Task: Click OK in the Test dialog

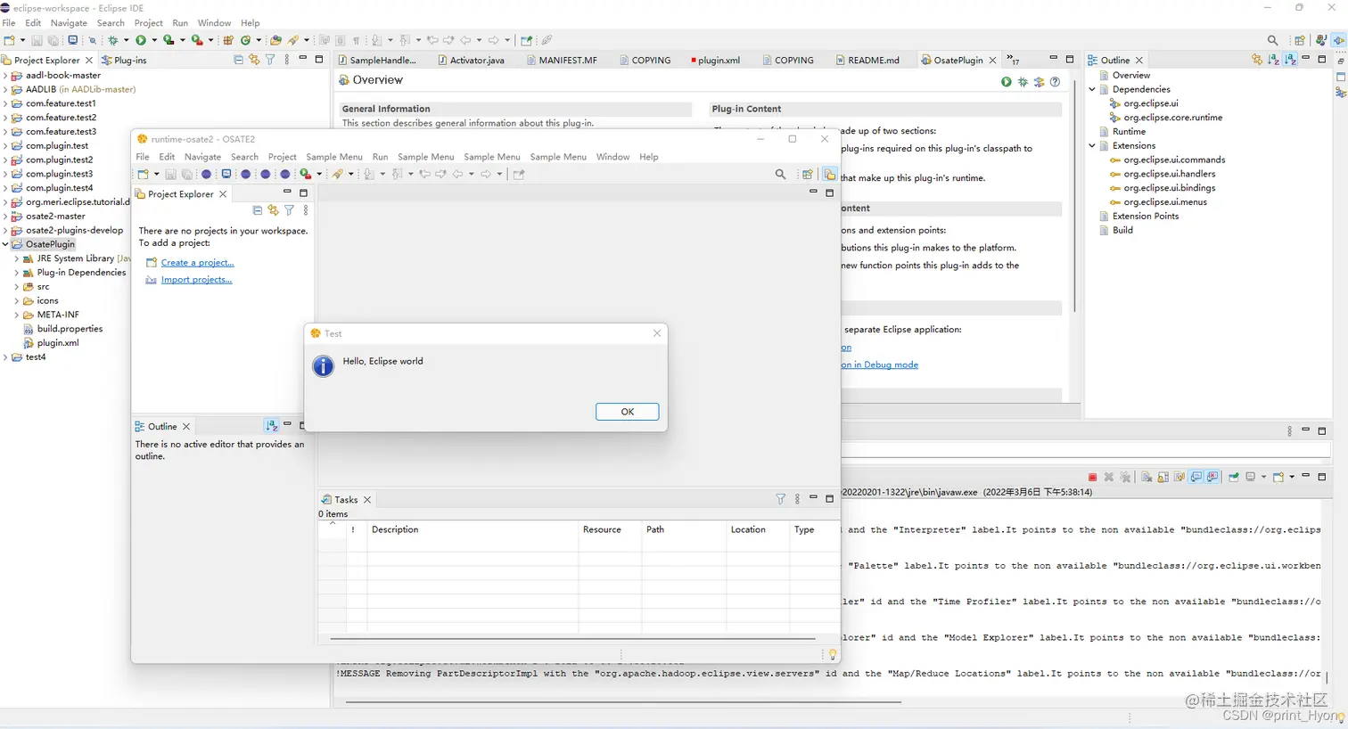Action: (x=628, y=412)
